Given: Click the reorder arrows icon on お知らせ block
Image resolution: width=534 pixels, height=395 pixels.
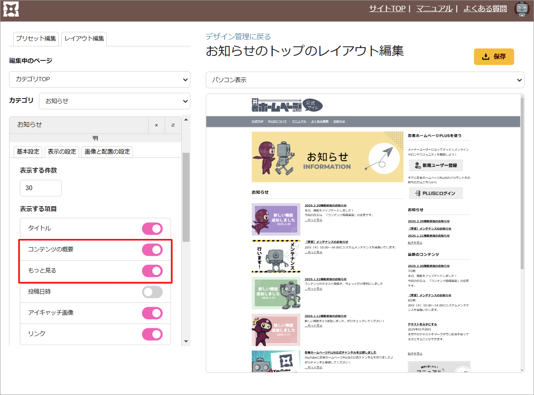Looking at the screenshot, I should click(173, 125).
